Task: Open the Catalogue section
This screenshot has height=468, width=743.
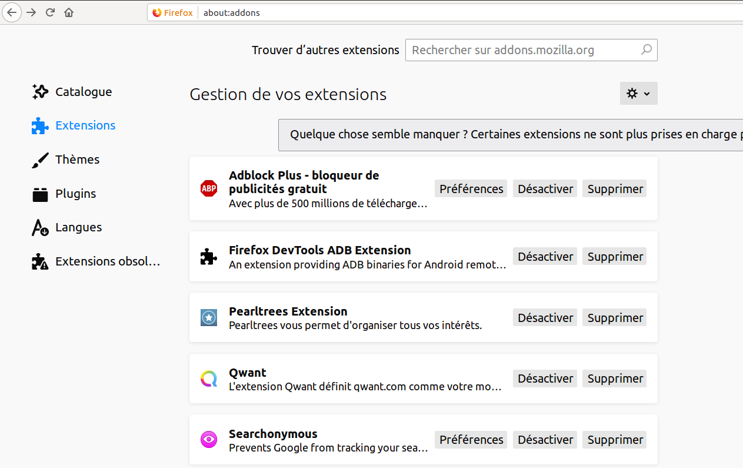Action: click(x=83, y=92)
